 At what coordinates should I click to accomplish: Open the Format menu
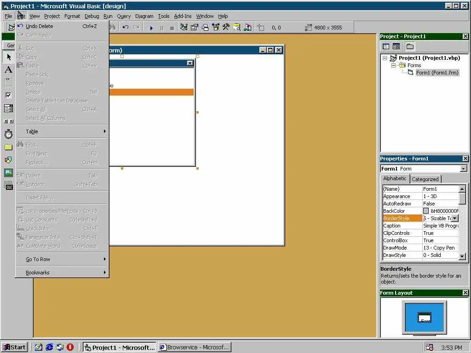(x=72, y=16)
